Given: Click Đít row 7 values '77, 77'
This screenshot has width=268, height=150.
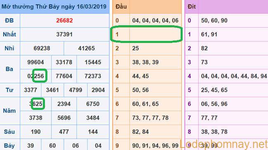Looking at the screenshot, I should click(x=209, y=118).
